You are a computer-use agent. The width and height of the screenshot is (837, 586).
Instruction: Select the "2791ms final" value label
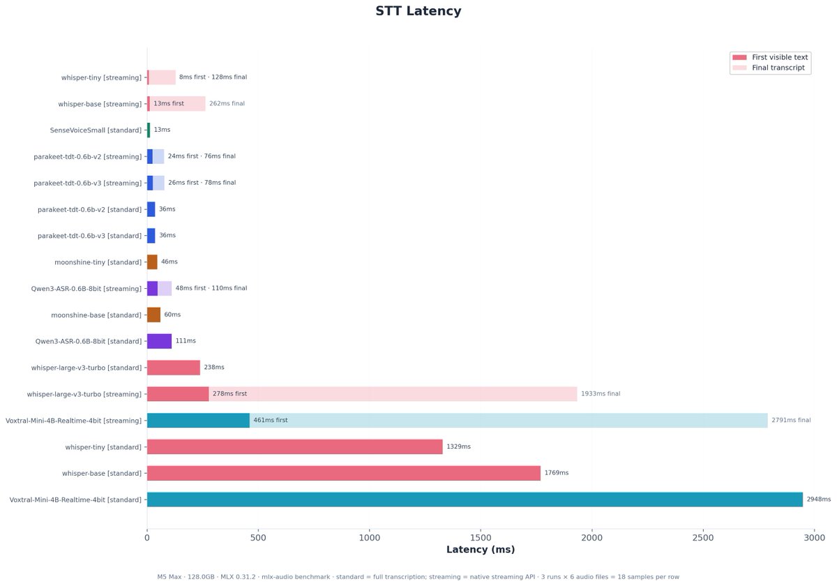coord(791,420)
